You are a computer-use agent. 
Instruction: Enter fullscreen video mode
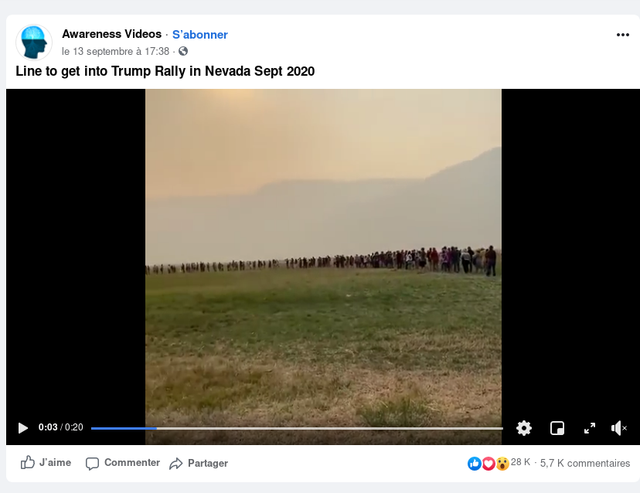[x=590, y=428]
